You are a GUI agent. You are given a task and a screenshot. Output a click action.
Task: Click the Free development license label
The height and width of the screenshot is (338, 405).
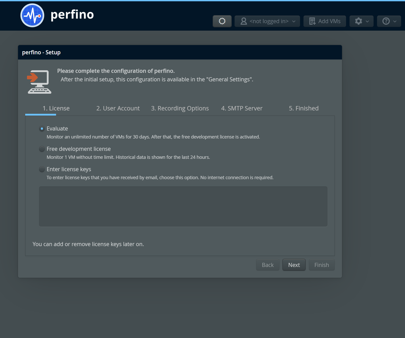(x=79, y=149)
